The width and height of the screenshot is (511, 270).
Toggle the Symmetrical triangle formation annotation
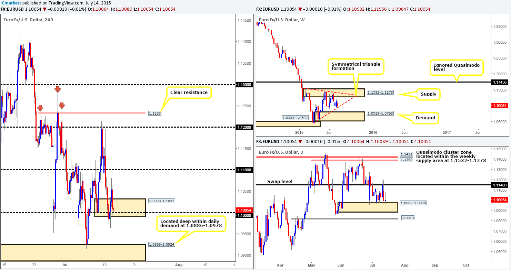(x=356, y=66)
